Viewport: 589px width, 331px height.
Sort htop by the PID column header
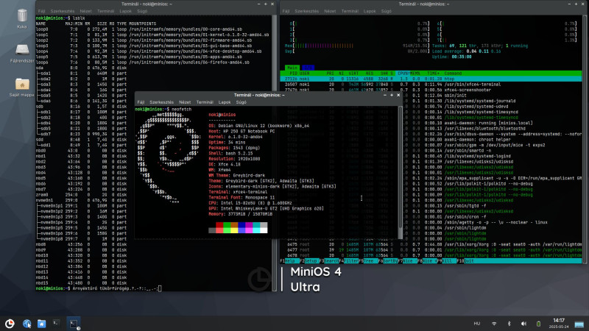(292, 74)
